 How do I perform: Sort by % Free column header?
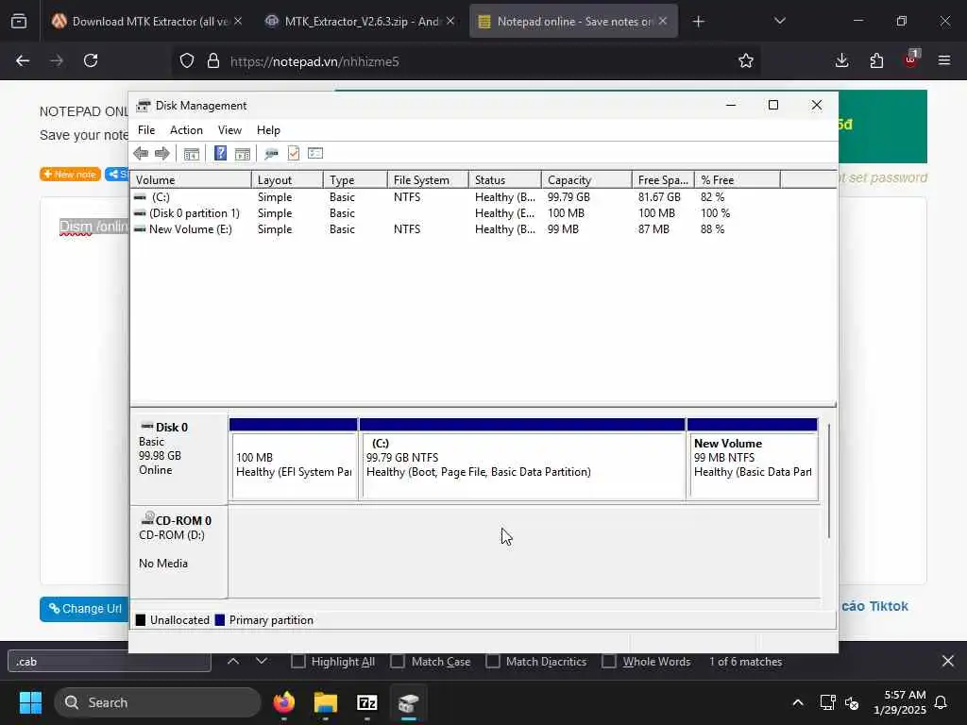(x=738, y=180)
